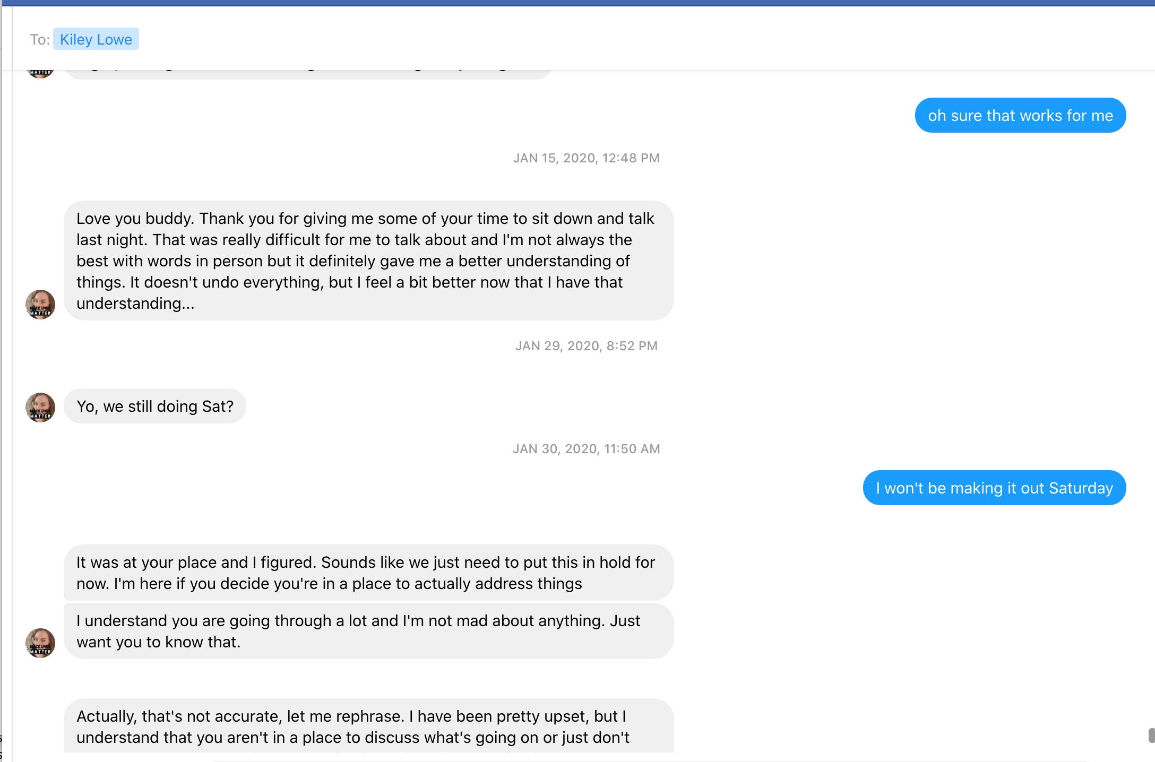
Task: Click the 'It was at your place' message
Action: coord(368,573)
